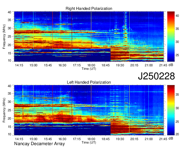Screen dimensions: 182x147
Task: Click the 19:30 tick under Right Handed plot
Action: [x=120, y=65]
